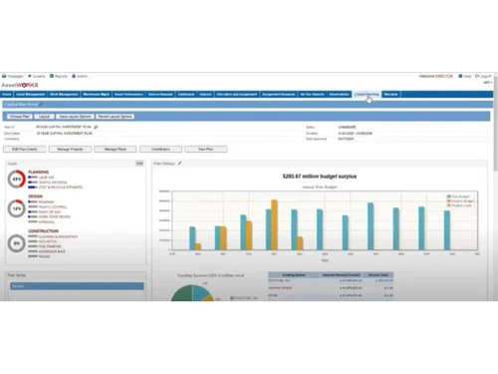Click Plan Budget legend teal swatch
Screen dimensions: 498x374
(449, 196)
